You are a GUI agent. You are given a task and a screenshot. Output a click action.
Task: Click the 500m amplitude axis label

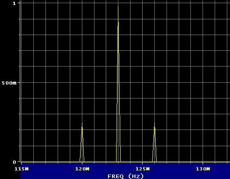9,83
